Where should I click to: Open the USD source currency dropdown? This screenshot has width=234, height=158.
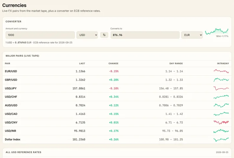coord(87,35)
